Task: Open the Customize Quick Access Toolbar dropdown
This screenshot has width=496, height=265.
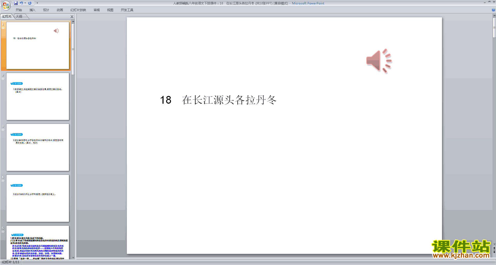Action: coord(37,3)
